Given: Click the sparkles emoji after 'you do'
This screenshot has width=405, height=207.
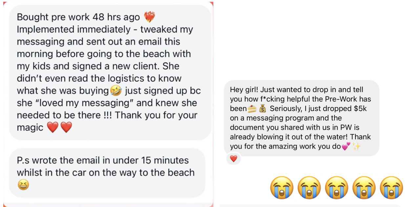Looking at the screenshot, I should tap(356, 146).
